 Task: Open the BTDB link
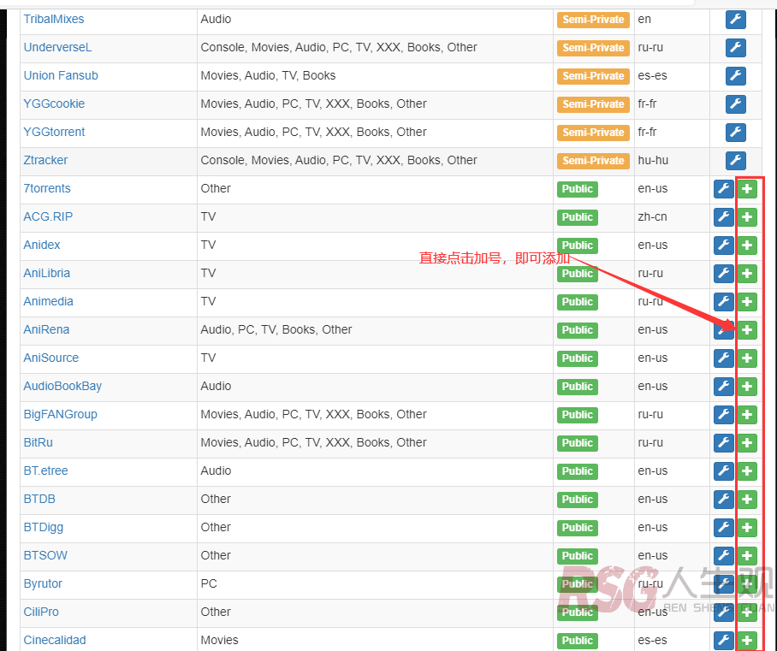pos(39,500)
